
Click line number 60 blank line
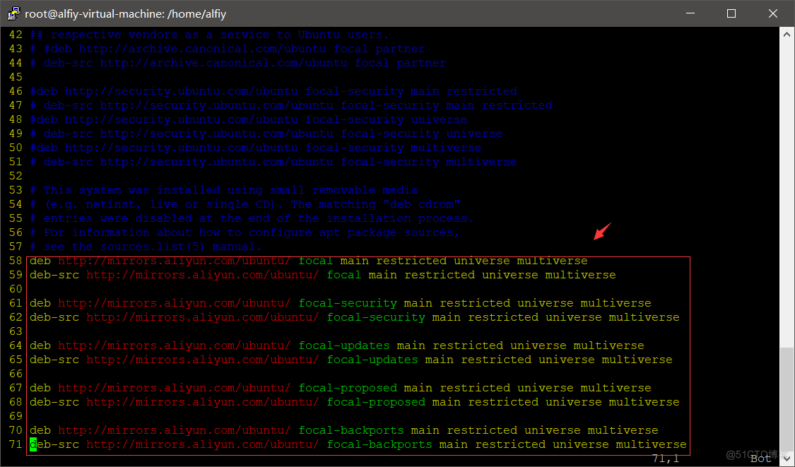16,289
